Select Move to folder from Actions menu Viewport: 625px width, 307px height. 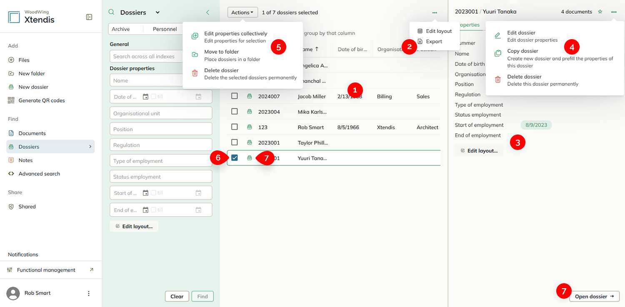225,55
